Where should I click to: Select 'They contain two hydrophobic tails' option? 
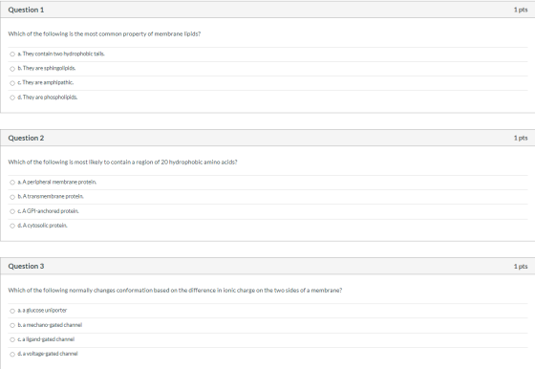point(12,54)
